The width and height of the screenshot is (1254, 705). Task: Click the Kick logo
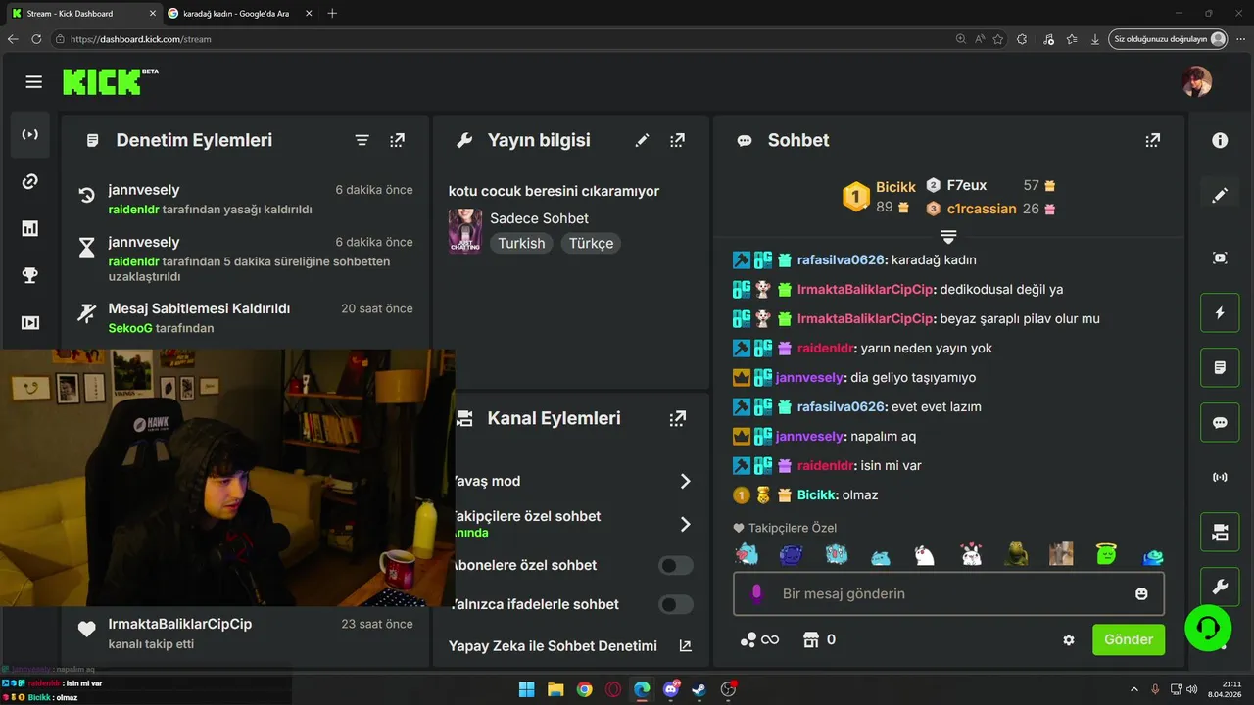[110, 81]
